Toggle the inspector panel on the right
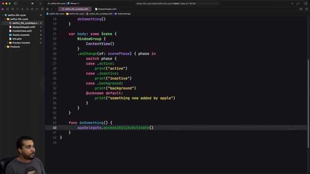 306,3
